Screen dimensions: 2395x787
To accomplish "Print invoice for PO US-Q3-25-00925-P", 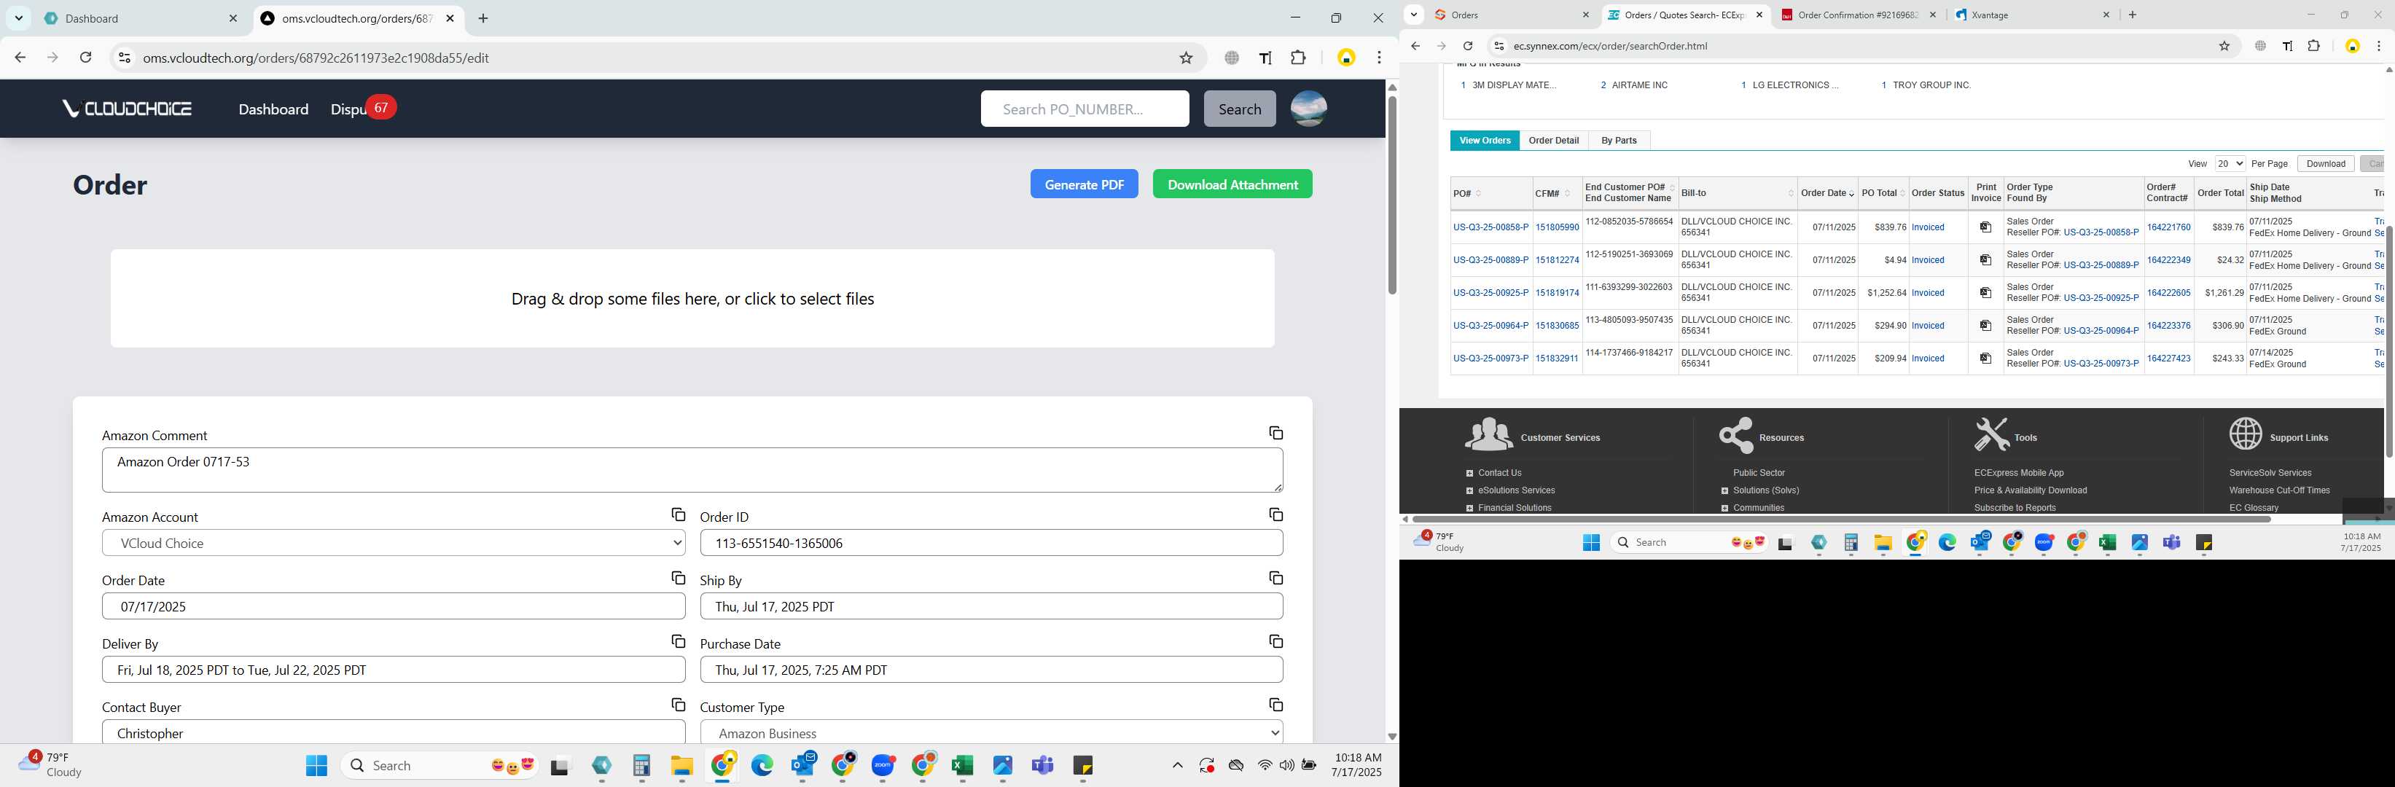I will point(1985,293).
